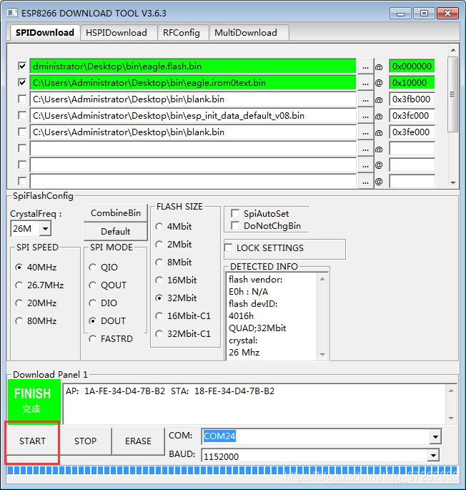Tick the DoNotChgBin checkbox
This screenshot has height=490, width=466.
point(235,225)
